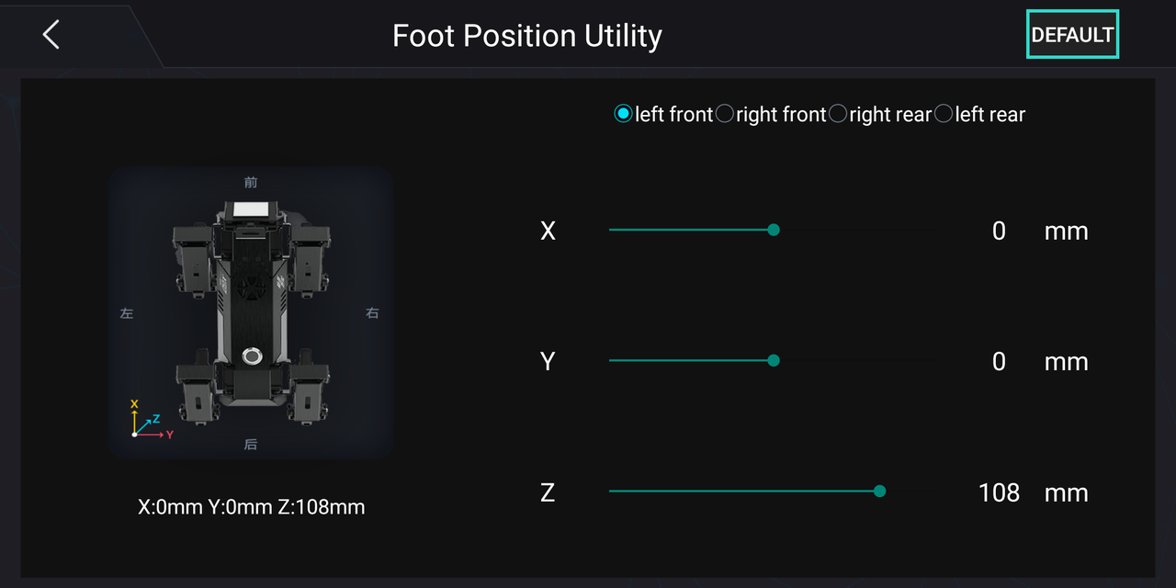
Task: Click the round power button on the robot
Action: click(251, 356)
